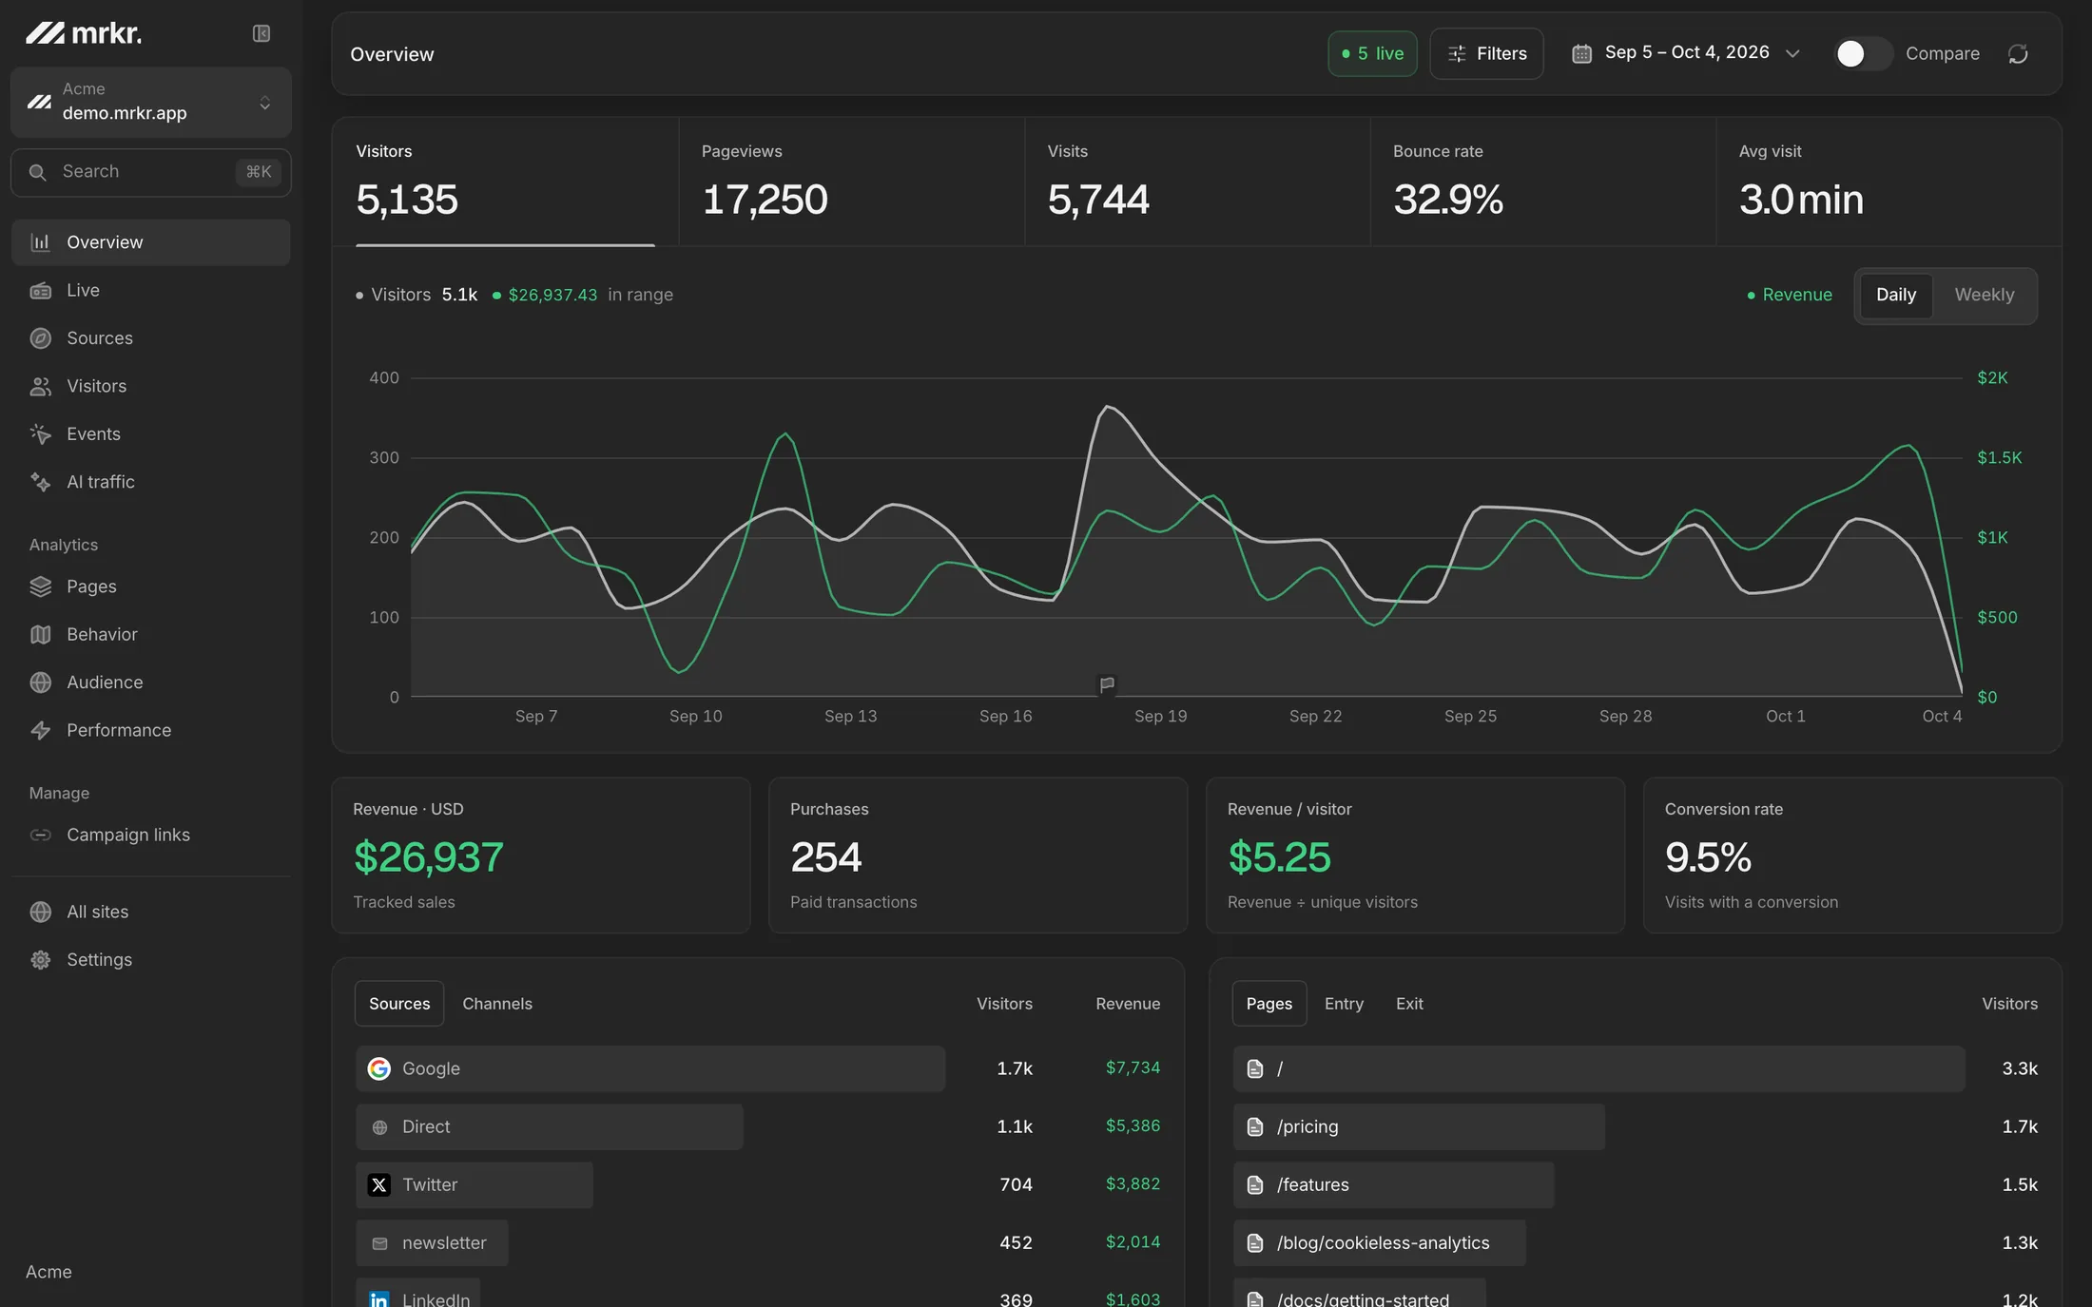The height and width of the screenshot is (1307, 2092).
Task: Open Audience analytics
Action: coord(151,682)
